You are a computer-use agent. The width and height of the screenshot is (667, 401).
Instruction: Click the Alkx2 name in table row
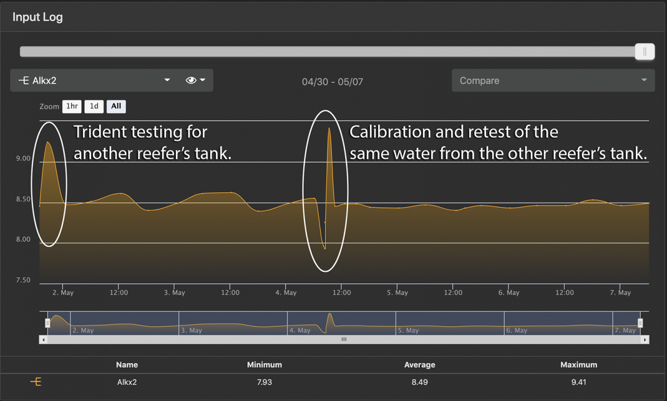pos(127,382)
